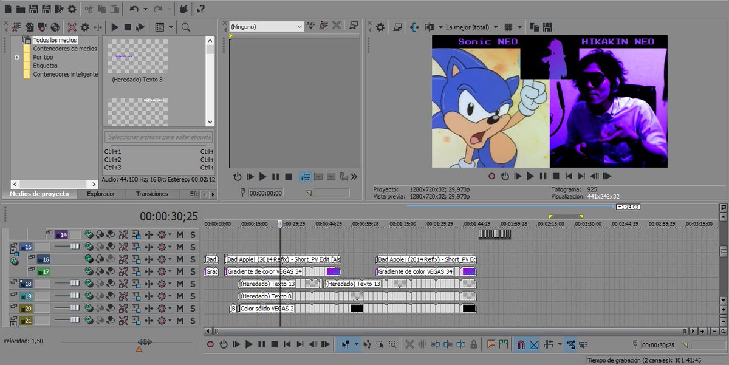Solo track 17

click(x=193, y=271)
